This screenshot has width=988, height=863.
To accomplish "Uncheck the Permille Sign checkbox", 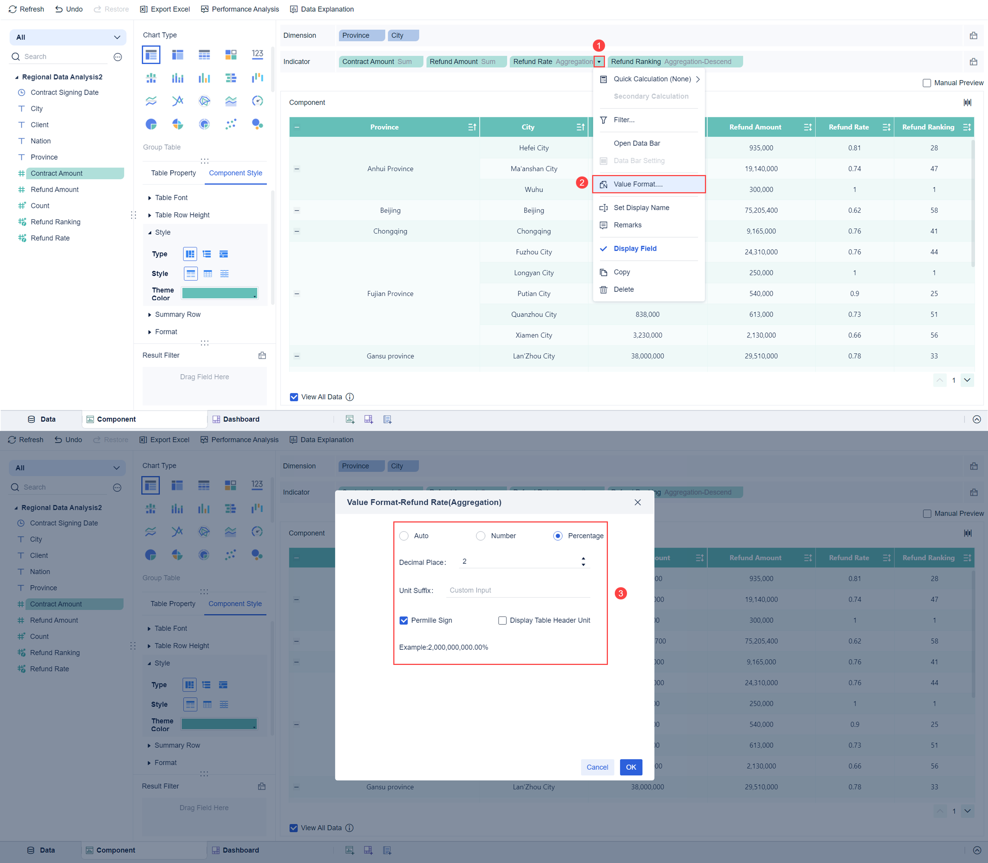I will coord(404,620).
